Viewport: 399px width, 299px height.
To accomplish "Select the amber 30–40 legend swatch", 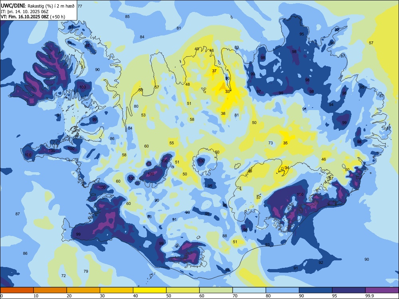I will [x=117, y=290].
